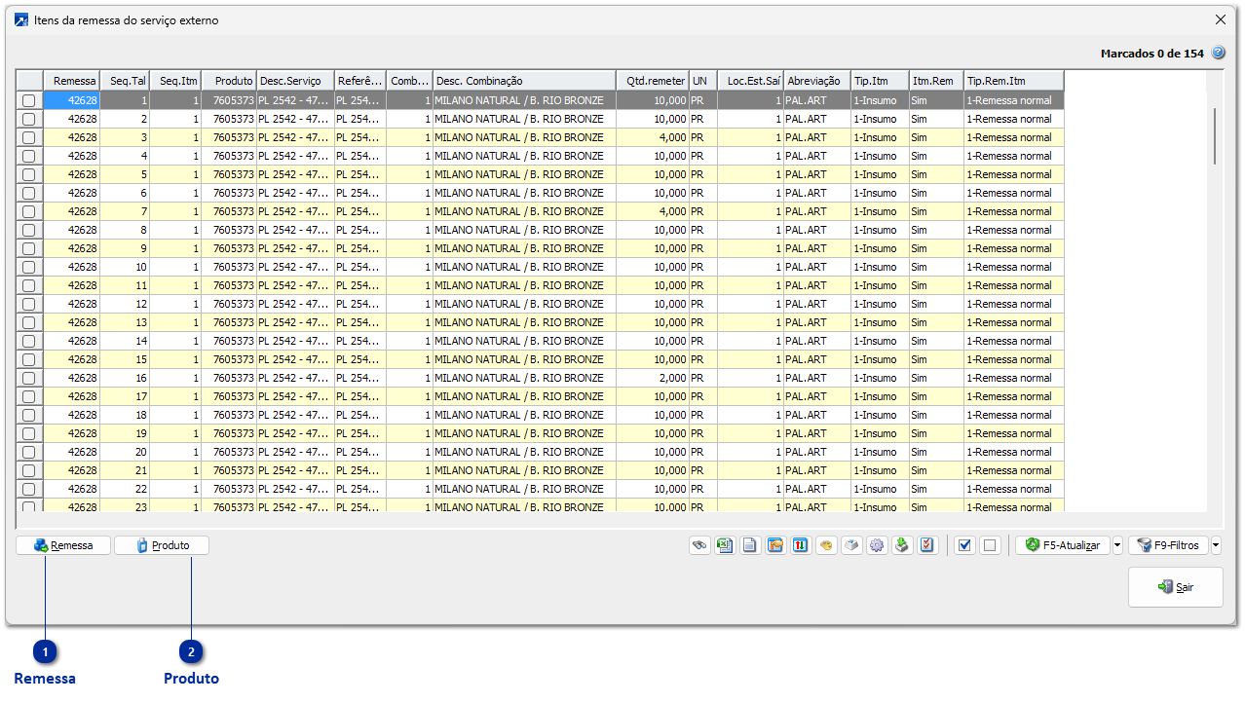
Task: Click PAL.ART cell in Seq.Tal 9 row
Action: click(x=817, y=248)
